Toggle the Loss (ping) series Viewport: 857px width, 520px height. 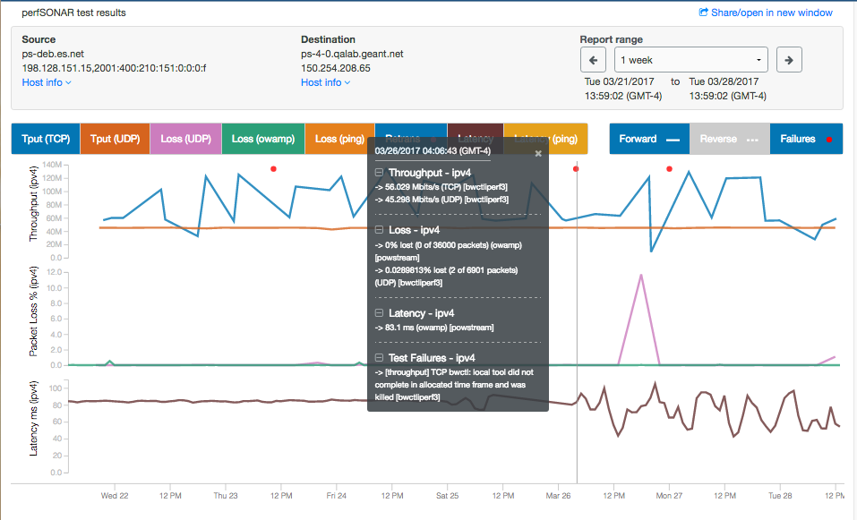(x=339, y=139)
